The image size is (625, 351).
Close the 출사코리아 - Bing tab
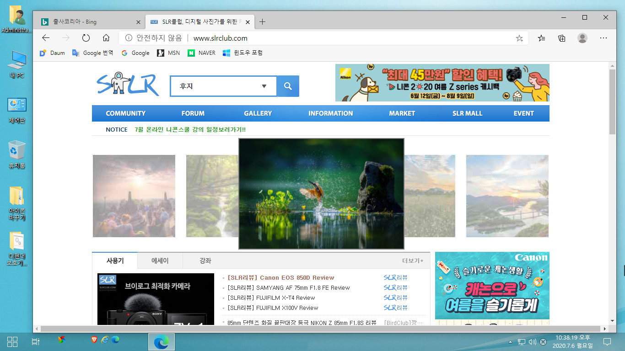[x=139, y=21]
